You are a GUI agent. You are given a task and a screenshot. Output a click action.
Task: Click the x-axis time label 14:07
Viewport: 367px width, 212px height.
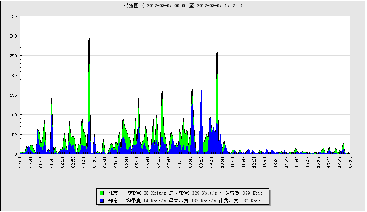pyautogui.click(x=286, y=162)
